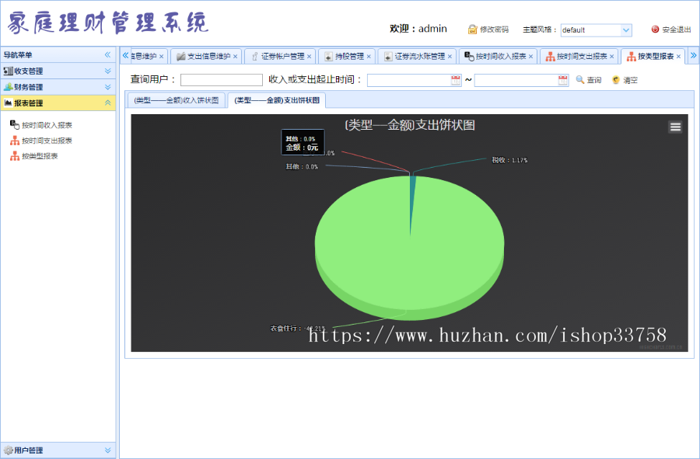Click the 清空 clear icon
This screenshot has width=700, height=459.
(614, 81)
